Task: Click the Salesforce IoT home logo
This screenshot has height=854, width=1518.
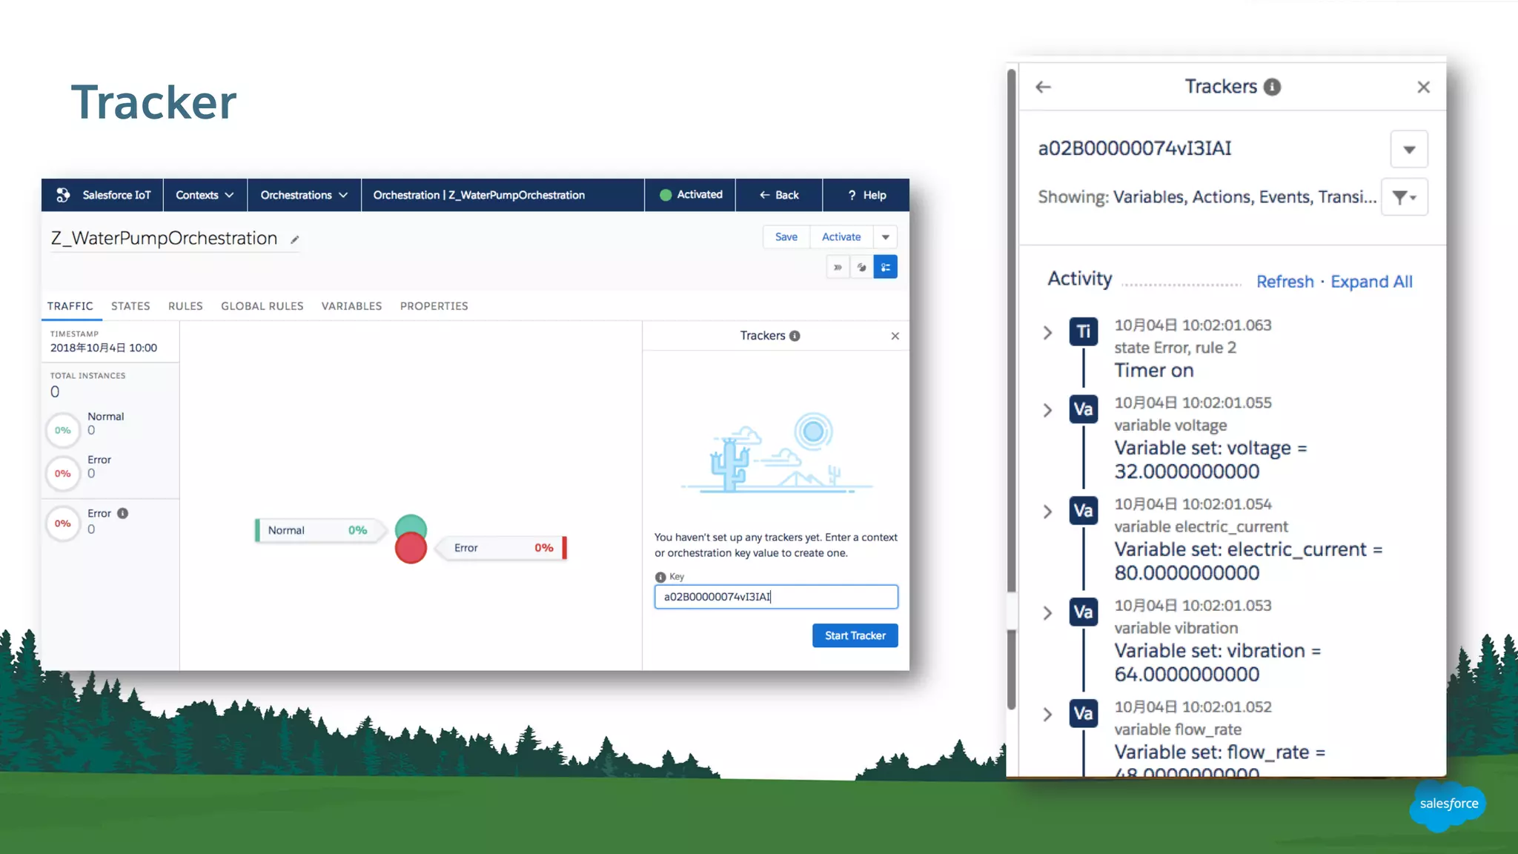Action: coord(64,195)
